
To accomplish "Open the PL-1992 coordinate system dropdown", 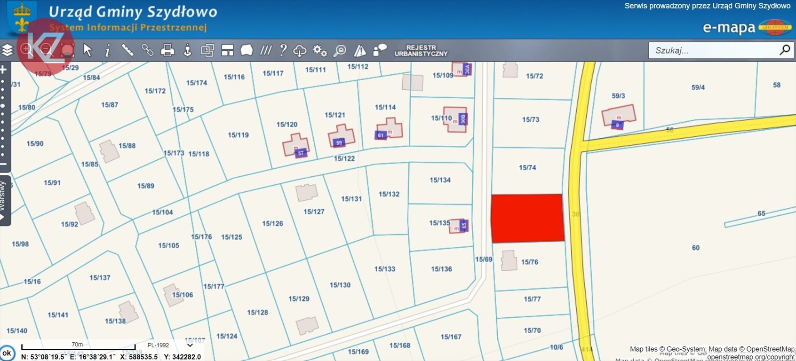I will click(170, 345).
